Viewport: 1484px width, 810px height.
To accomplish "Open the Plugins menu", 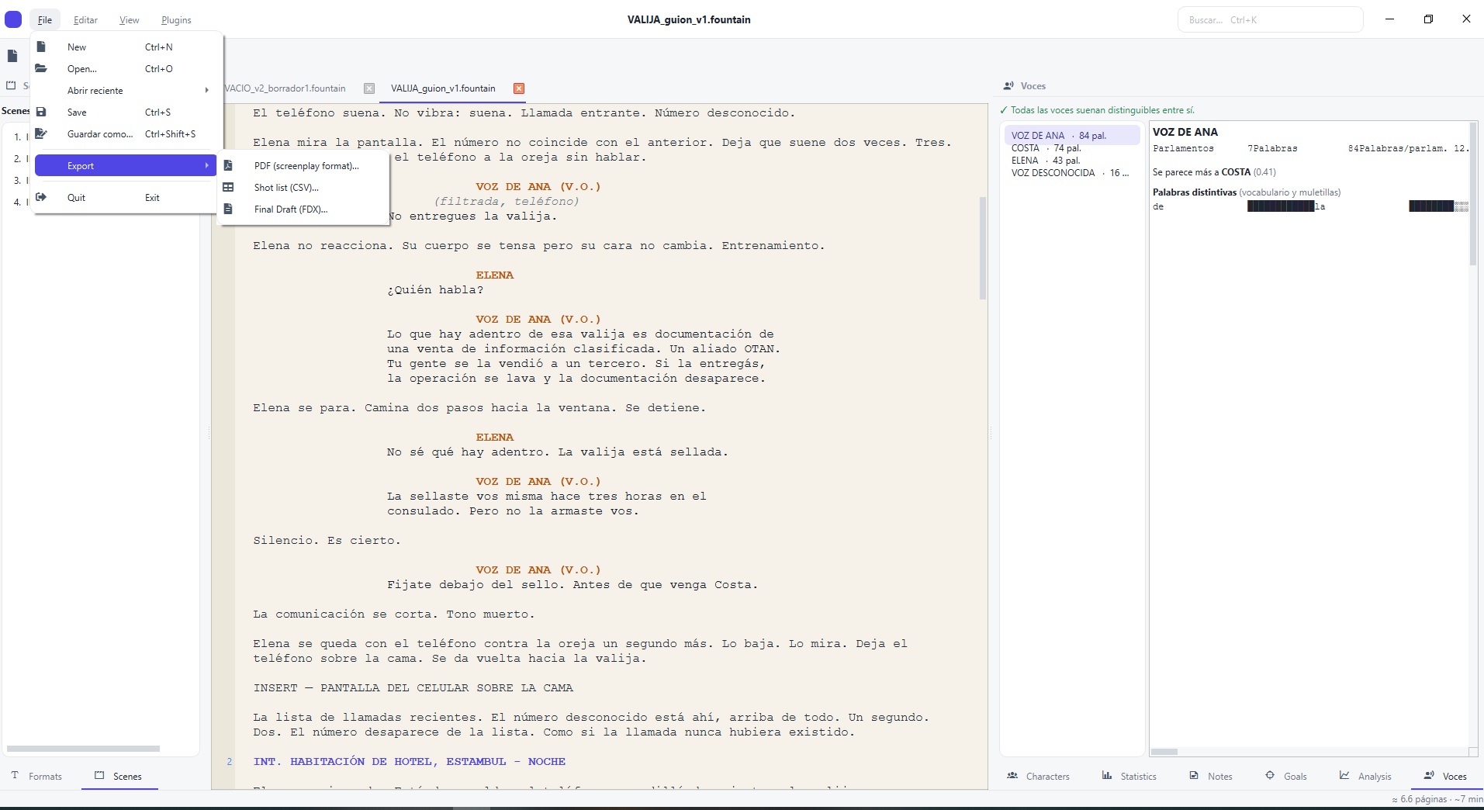I will (176, 20).
